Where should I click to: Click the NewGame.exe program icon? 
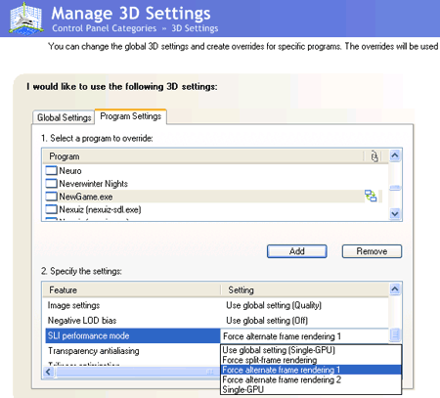click(51, 197)
